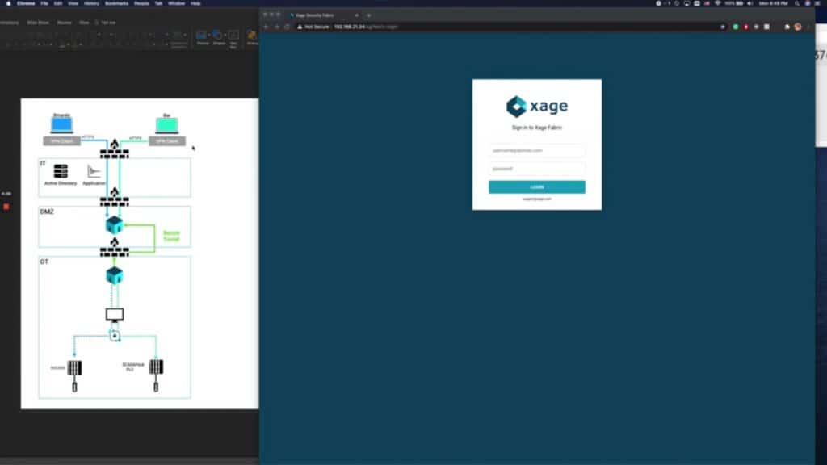The image size is (827, 465).
Task: Click the password input field
Action: tap(537, 169)
